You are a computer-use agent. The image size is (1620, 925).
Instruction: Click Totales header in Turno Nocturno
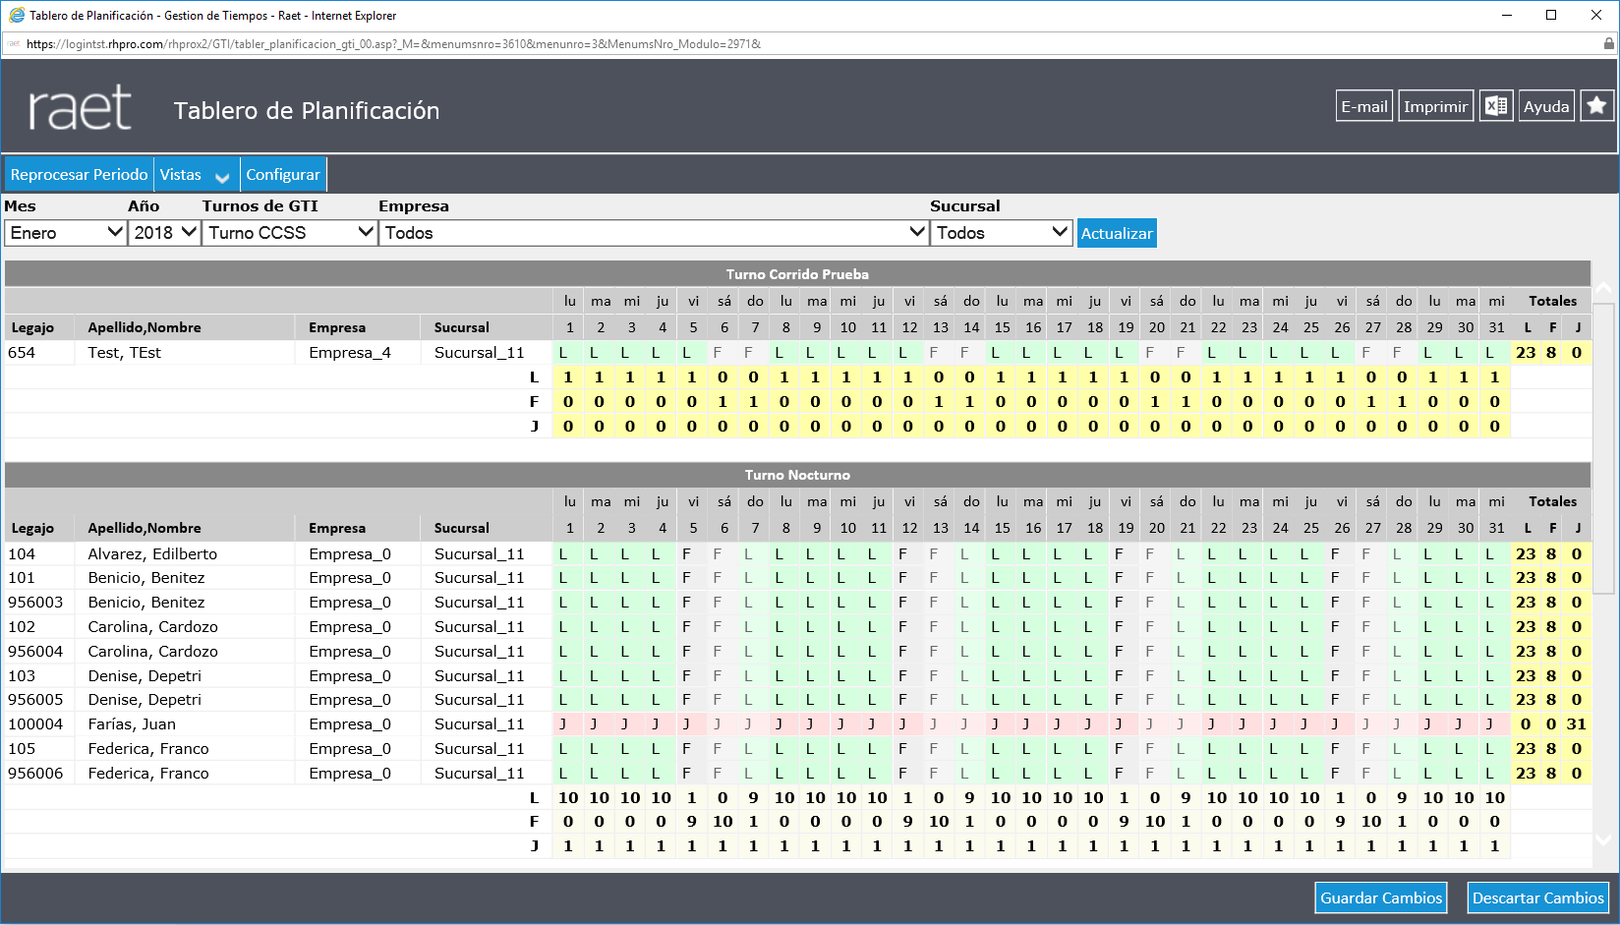pyautogui.click(x=1552, y=501)
